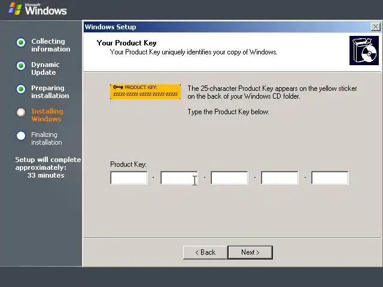
Task: Click the '33 minutes' estimate text
Action: point(45,175)
